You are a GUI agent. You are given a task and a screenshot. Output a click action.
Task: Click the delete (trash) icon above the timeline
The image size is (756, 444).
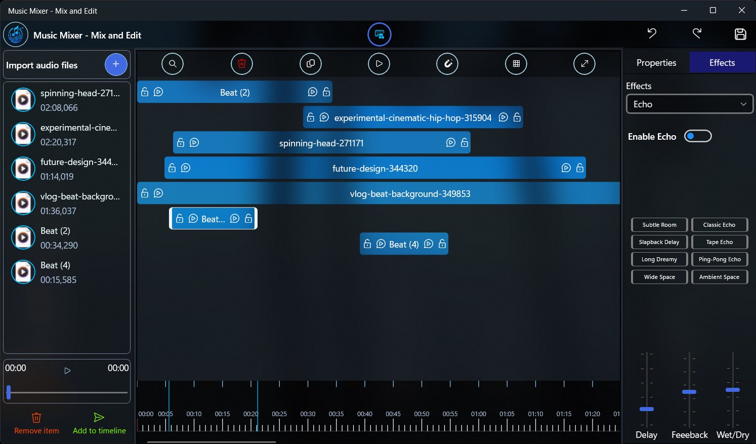click(242, 63)
